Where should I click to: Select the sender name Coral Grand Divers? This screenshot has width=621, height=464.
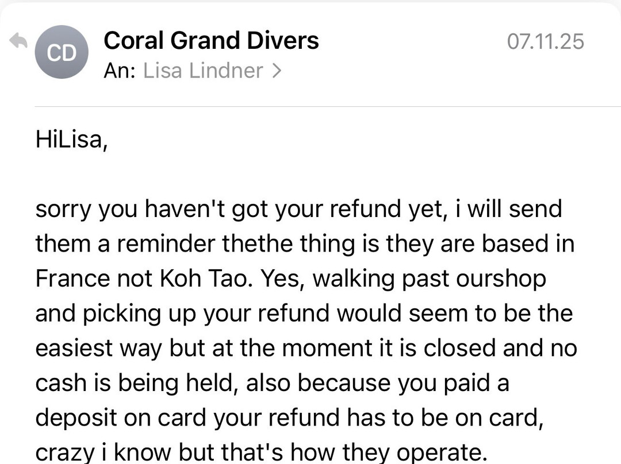pos(211,40)
